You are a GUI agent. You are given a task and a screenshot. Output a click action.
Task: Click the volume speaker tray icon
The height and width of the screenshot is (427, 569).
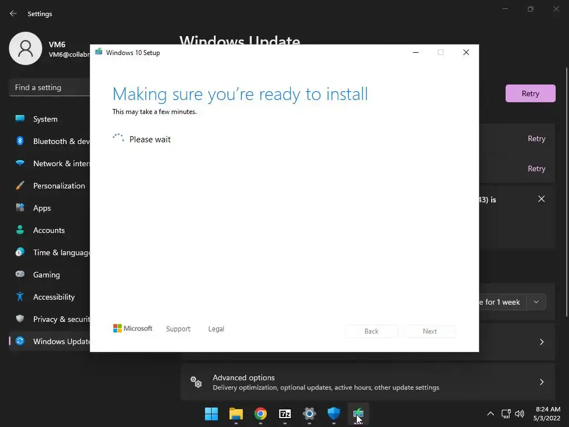520,414
